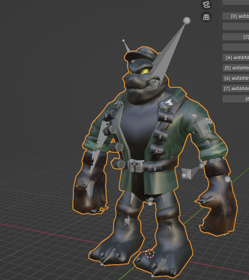This screenshot has width=249, height=280.
Task: Click the button starting with [4] aid\bfd
Action: point(236,57)
